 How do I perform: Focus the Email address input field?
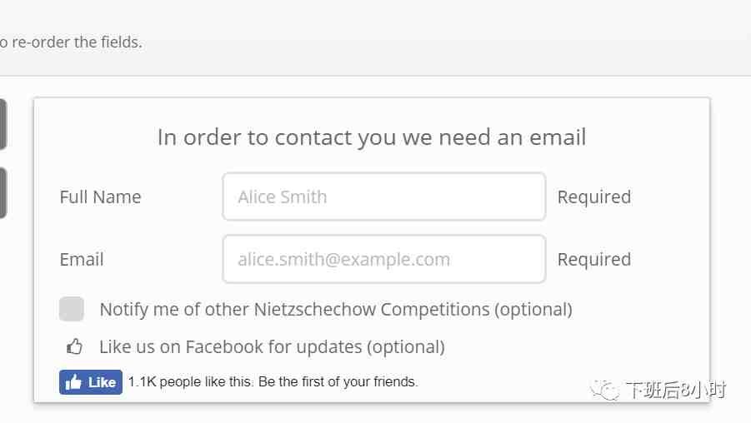tap(384, 259)
